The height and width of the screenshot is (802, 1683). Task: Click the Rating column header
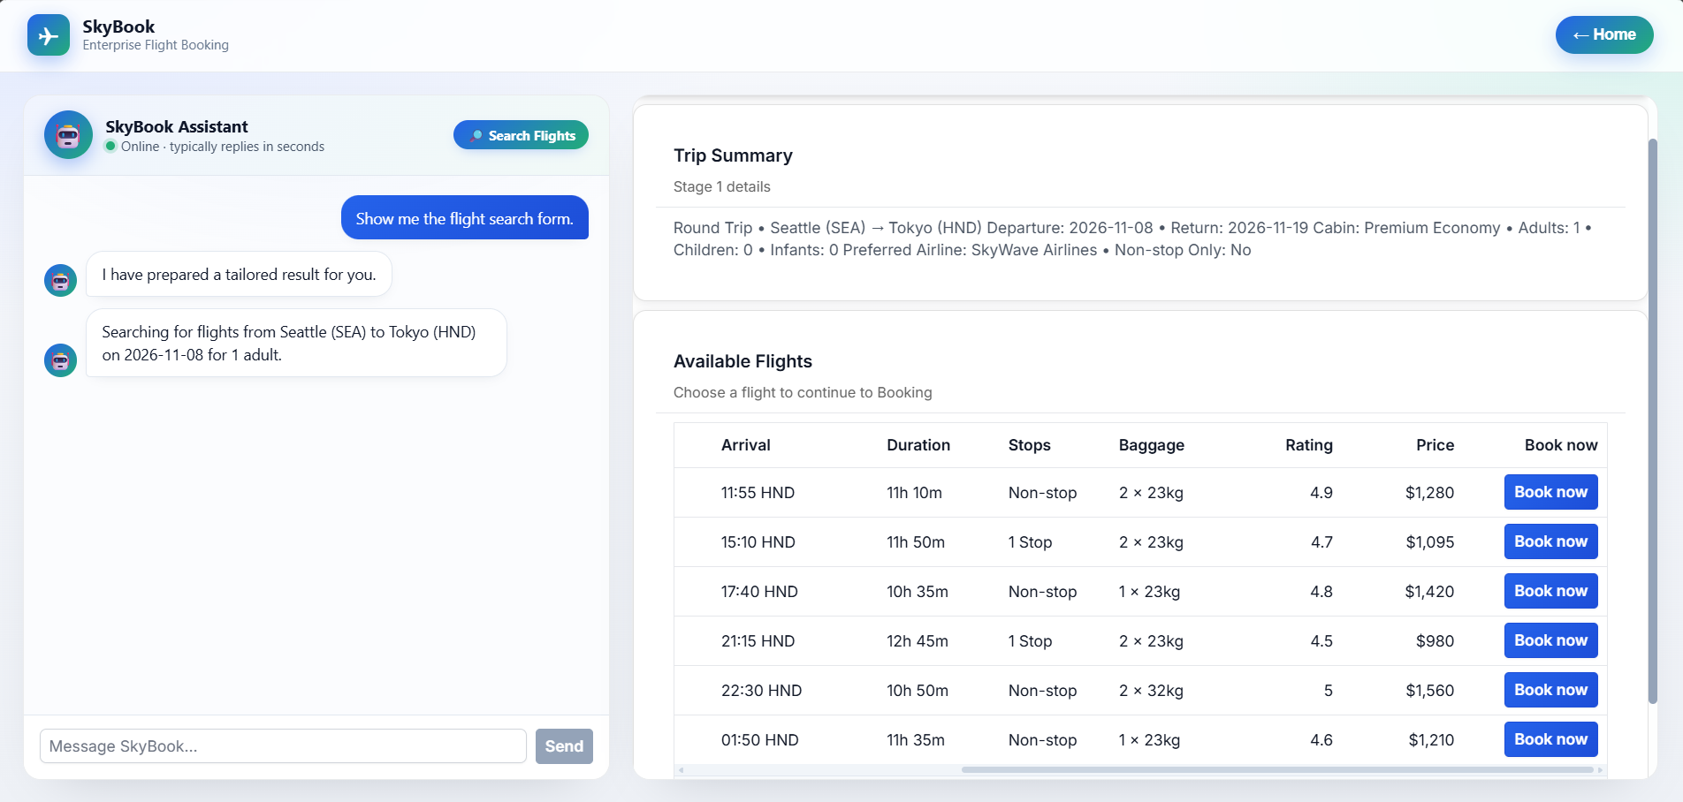(x=1308, y=445)
